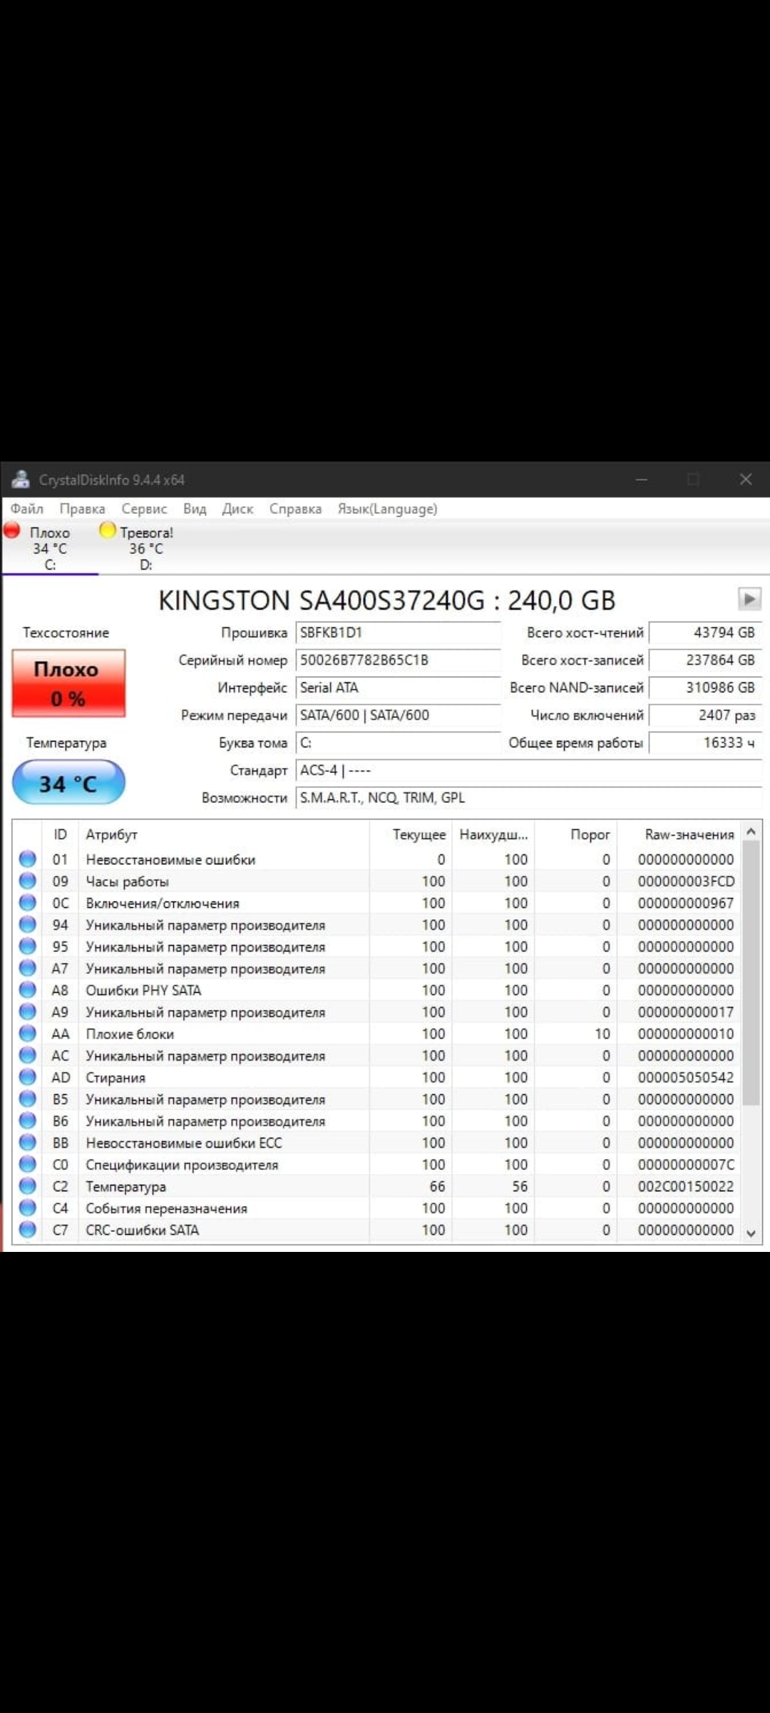770x1713 pixels.
Task: Click the power-on hours 16333 ч
Action: click(705, 743)
